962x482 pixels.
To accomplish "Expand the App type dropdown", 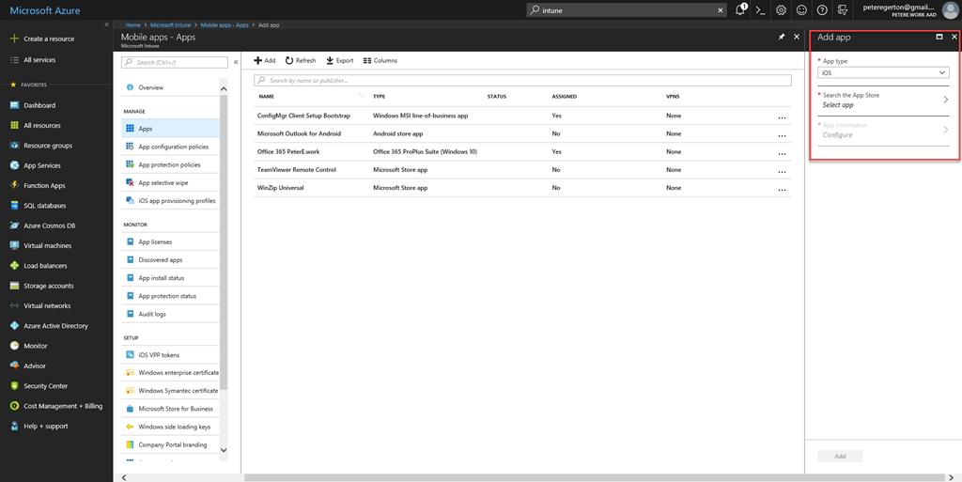I will [882, 72].
